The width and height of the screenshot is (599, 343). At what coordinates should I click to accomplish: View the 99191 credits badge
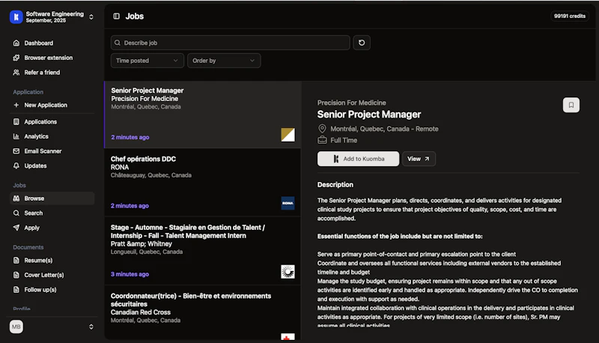(570, 16)
